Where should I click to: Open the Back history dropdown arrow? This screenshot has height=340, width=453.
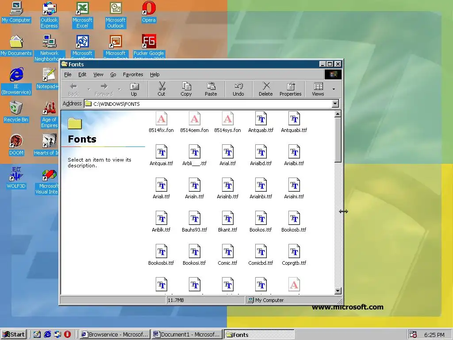point(89,89)
